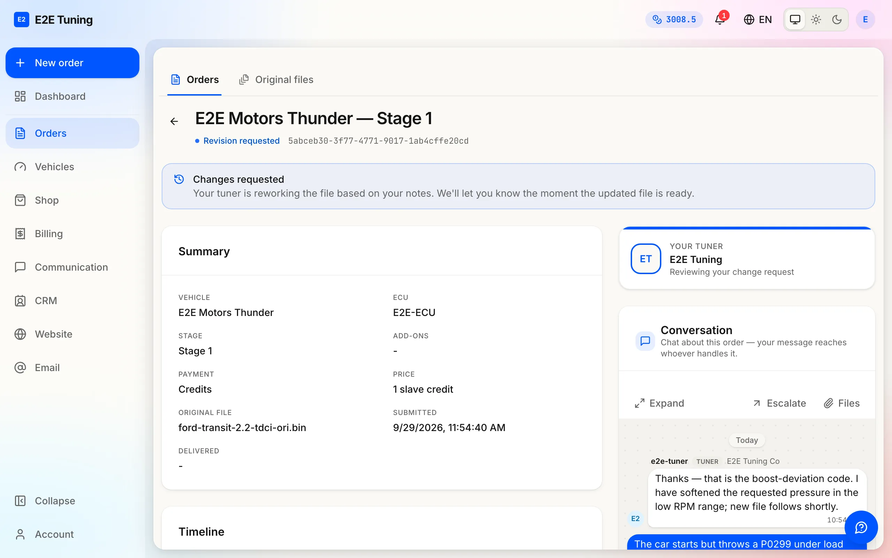Open Orders in sidebar

[x=72, y=133]
